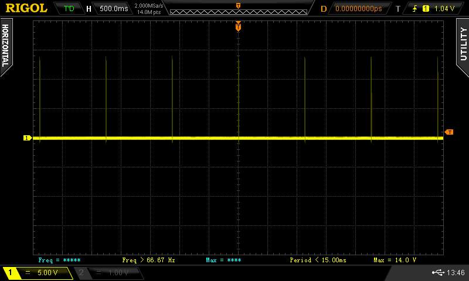
Task: Click the RIGOL logo
Action: pos(26,8)
